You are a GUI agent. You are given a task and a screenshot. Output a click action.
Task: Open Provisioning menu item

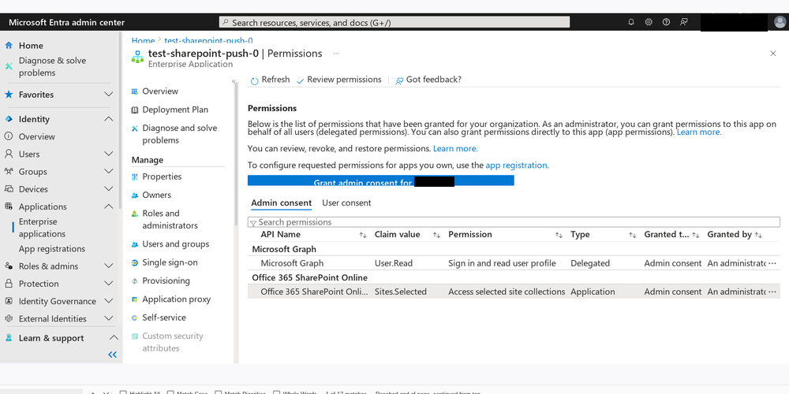click(x=166, y=281)
